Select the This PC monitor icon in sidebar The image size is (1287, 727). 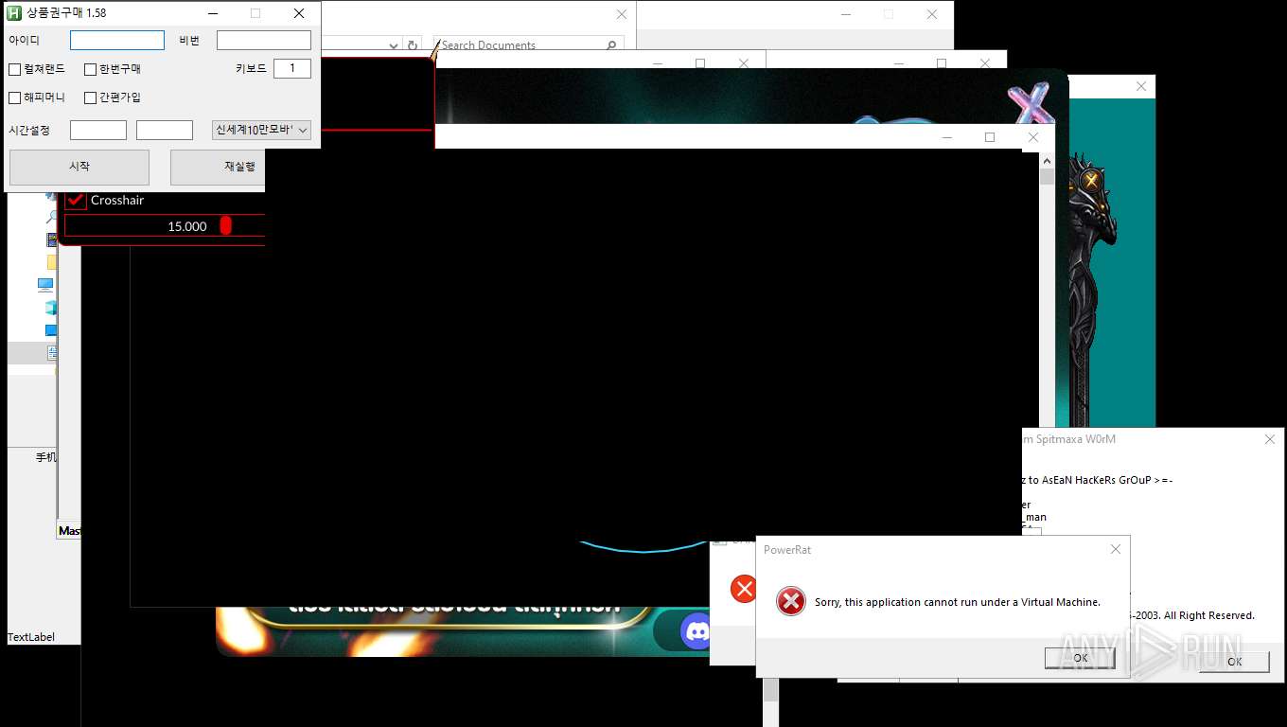coord(45,284)
